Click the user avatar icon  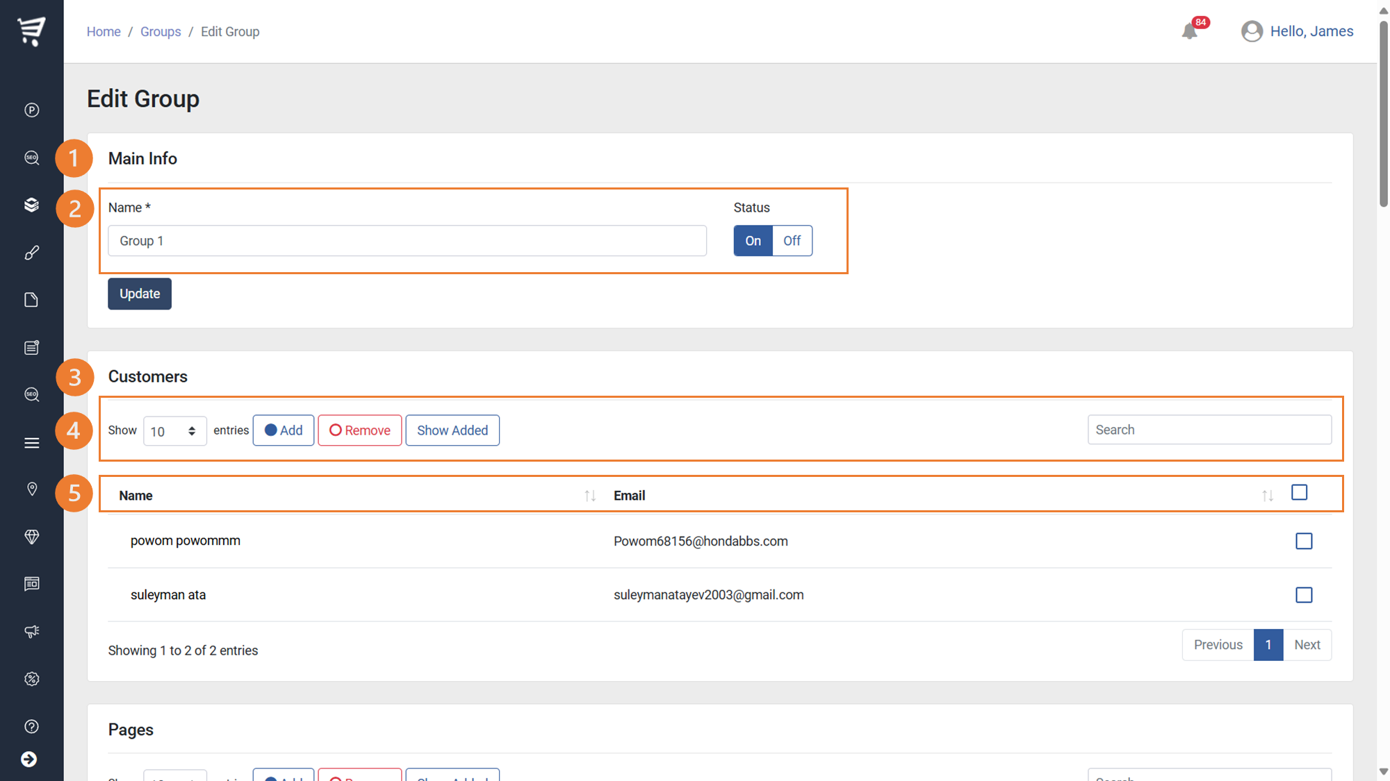[1252, 31]
